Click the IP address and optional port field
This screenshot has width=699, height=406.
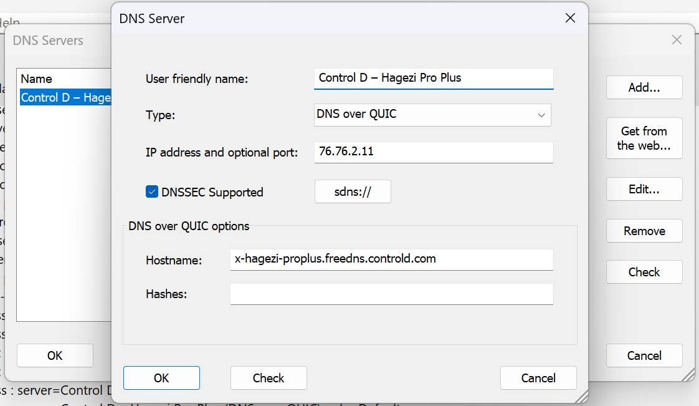tap(434, 152)
